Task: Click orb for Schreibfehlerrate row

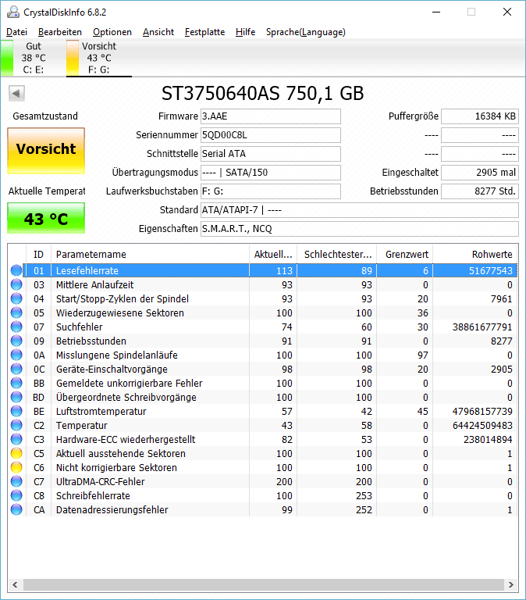Action: (16, 495)
